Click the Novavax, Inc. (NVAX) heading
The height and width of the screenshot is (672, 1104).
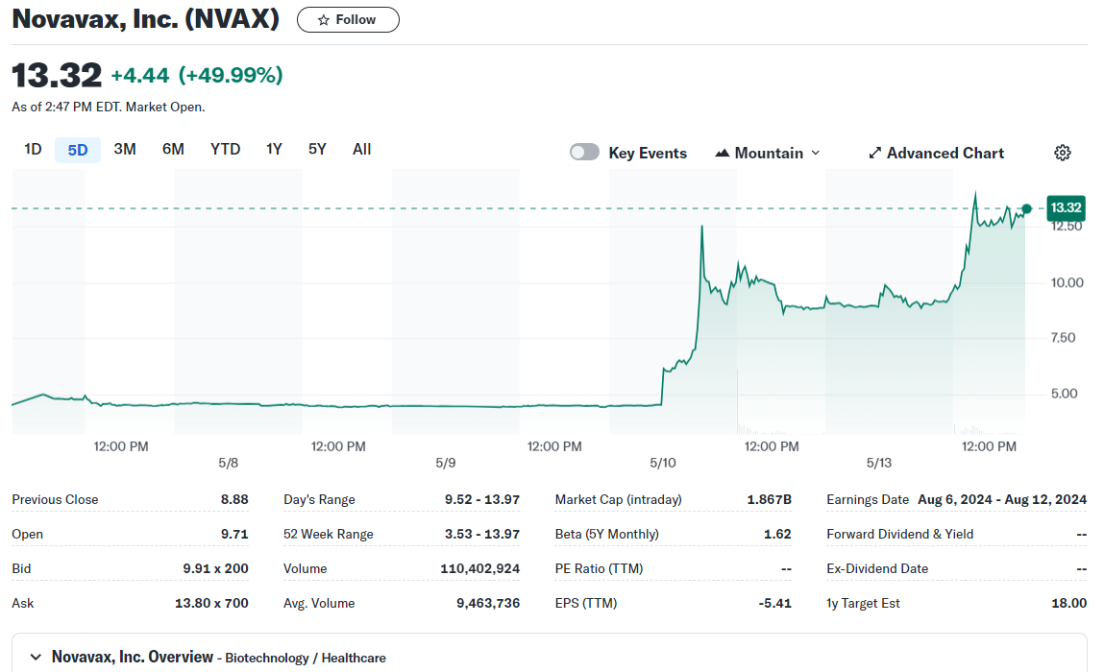(x=146, y=19)
